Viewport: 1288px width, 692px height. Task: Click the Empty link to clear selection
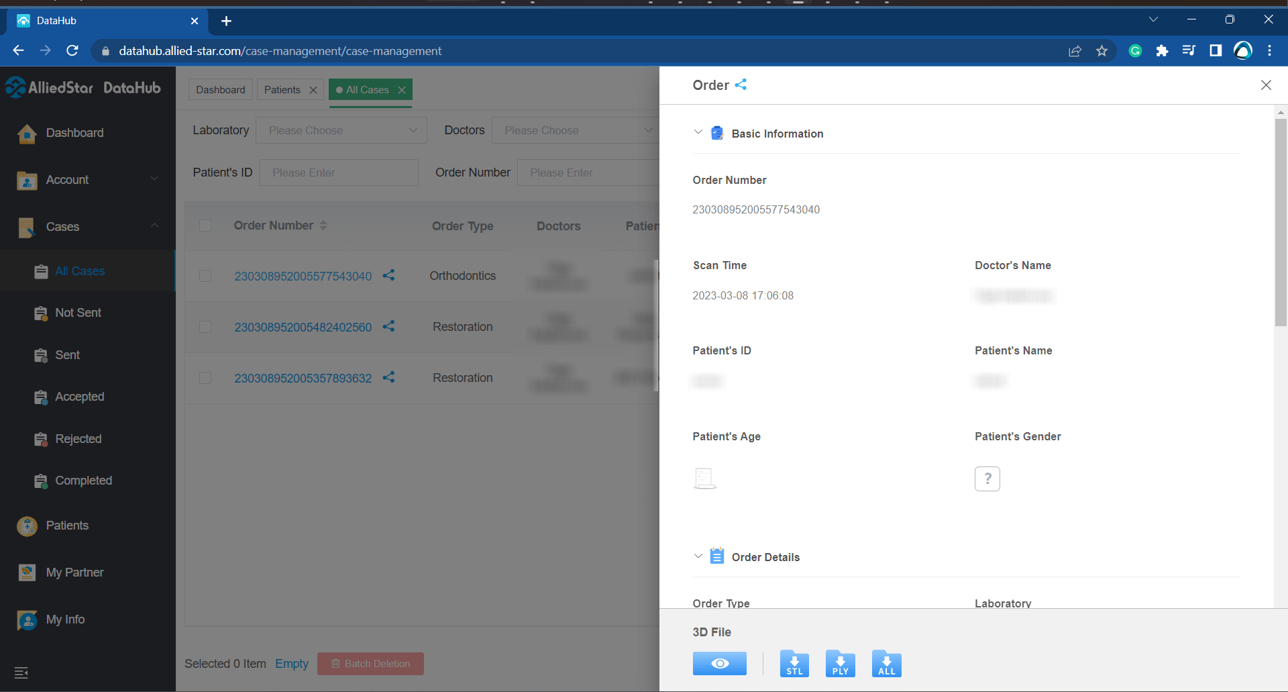[292, 664]
